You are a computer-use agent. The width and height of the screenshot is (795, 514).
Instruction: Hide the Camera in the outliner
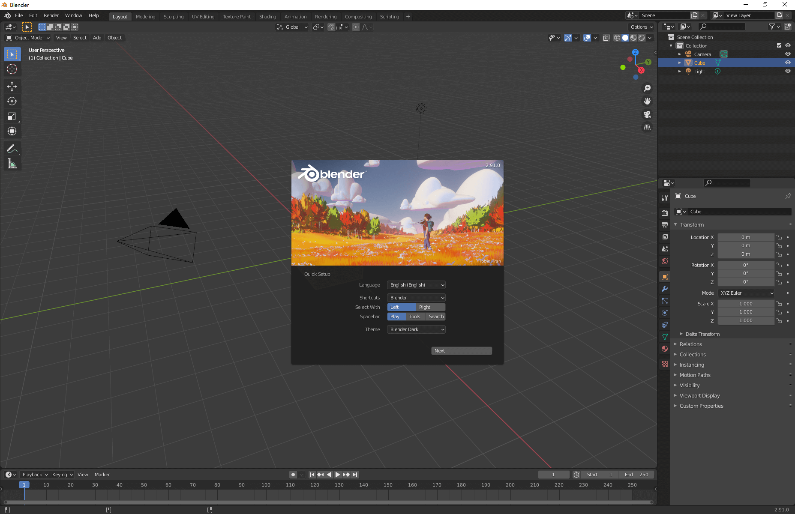point(788,54)
